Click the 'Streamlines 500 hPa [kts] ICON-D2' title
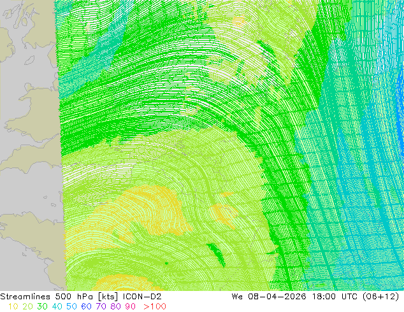Image resolution: width=404 pixels, height=312 pixels. (x=81, y=297)
